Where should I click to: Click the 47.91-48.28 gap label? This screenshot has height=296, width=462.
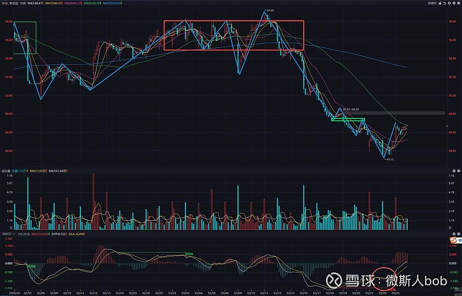click(x=351, y=109)
